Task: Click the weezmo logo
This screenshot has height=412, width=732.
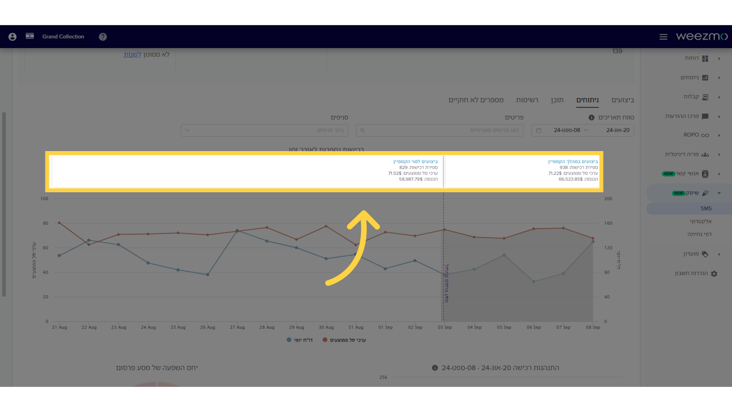Action: coord(701,36)
